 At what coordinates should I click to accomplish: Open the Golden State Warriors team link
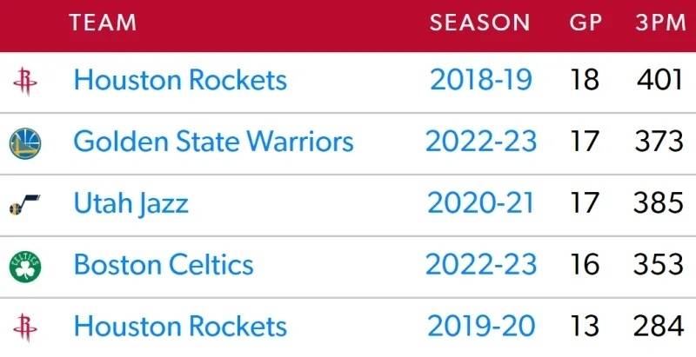click(213, 142)
